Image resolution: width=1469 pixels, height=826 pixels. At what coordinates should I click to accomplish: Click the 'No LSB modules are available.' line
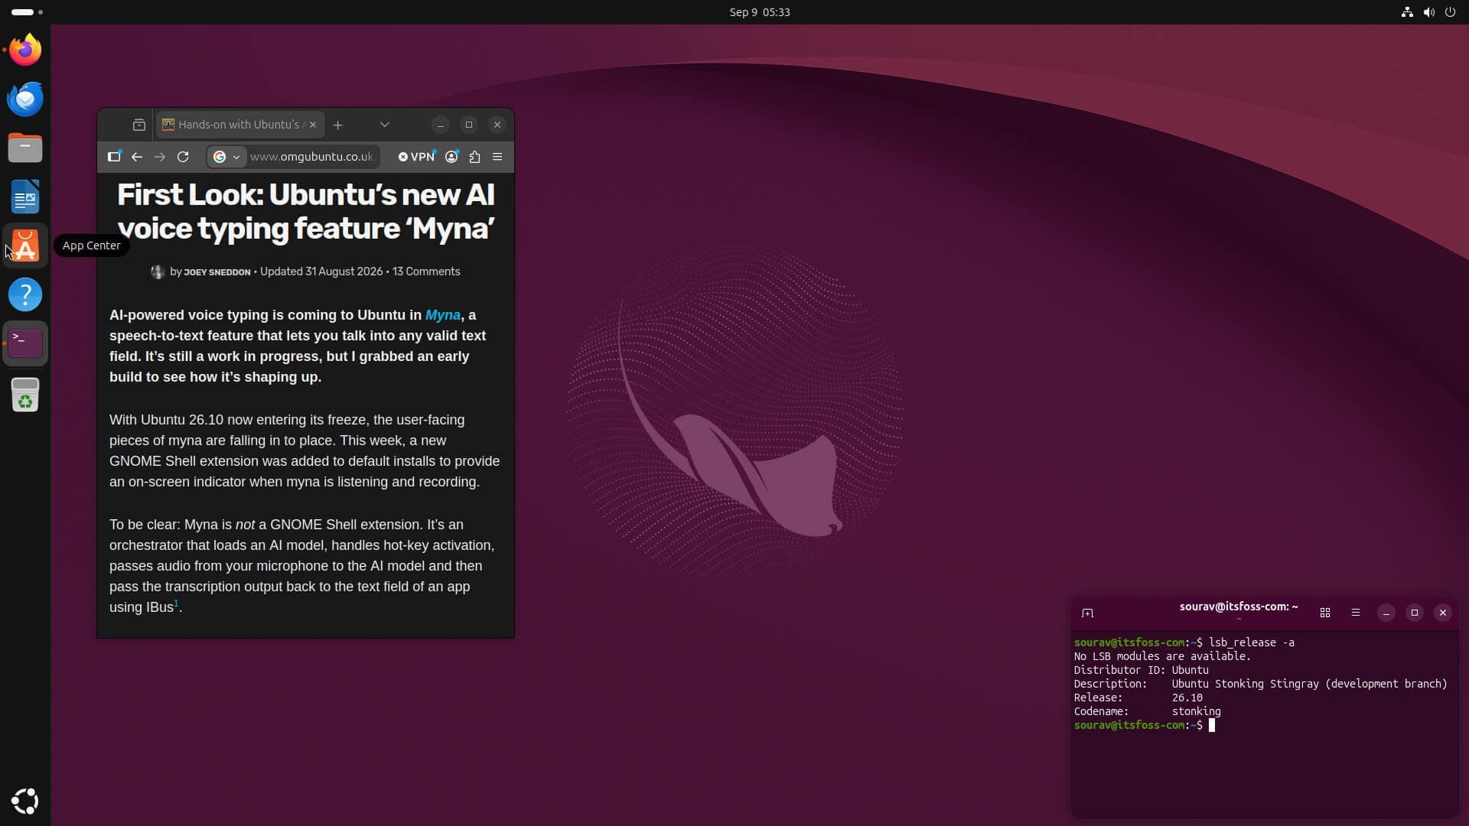click(x=1162, y=656)
